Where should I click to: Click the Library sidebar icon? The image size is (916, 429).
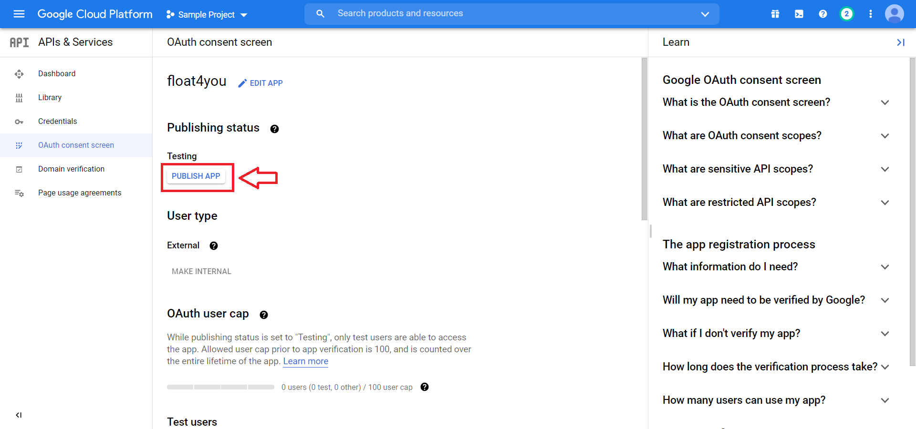(19, 98)
